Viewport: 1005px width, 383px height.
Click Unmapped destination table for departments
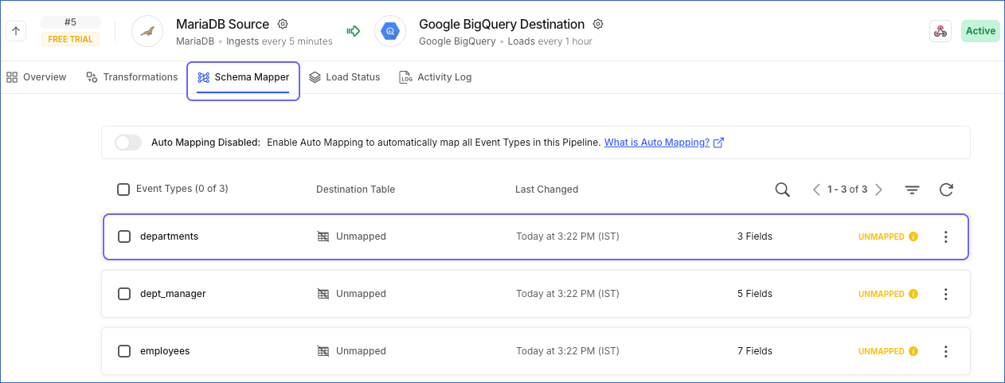(351, 236)
